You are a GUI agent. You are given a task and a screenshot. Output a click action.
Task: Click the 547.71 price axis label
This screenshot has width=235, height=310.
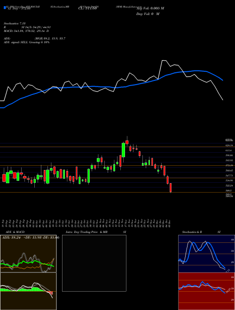click(229, 176)
